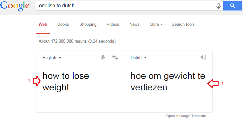
Task: Start voice search with the search bar microphone
Action: pyautogui.click(x=219, y=6)
